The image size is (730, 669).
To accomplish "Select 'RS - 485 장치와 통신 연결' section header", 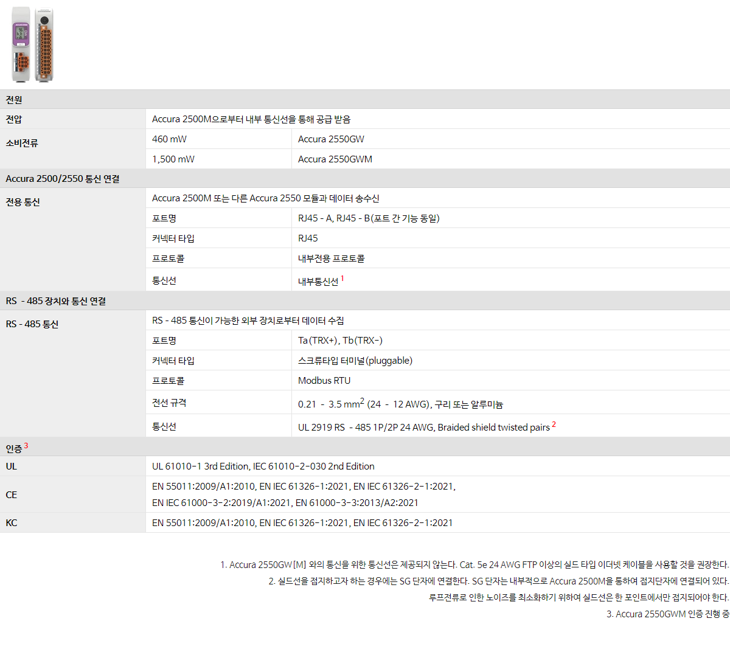I will (365, 301).
